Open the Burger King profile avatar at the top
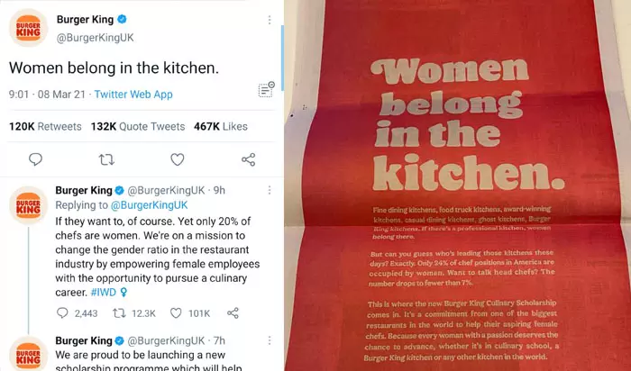This screenshot has height=371, width=631. (28, 28)
